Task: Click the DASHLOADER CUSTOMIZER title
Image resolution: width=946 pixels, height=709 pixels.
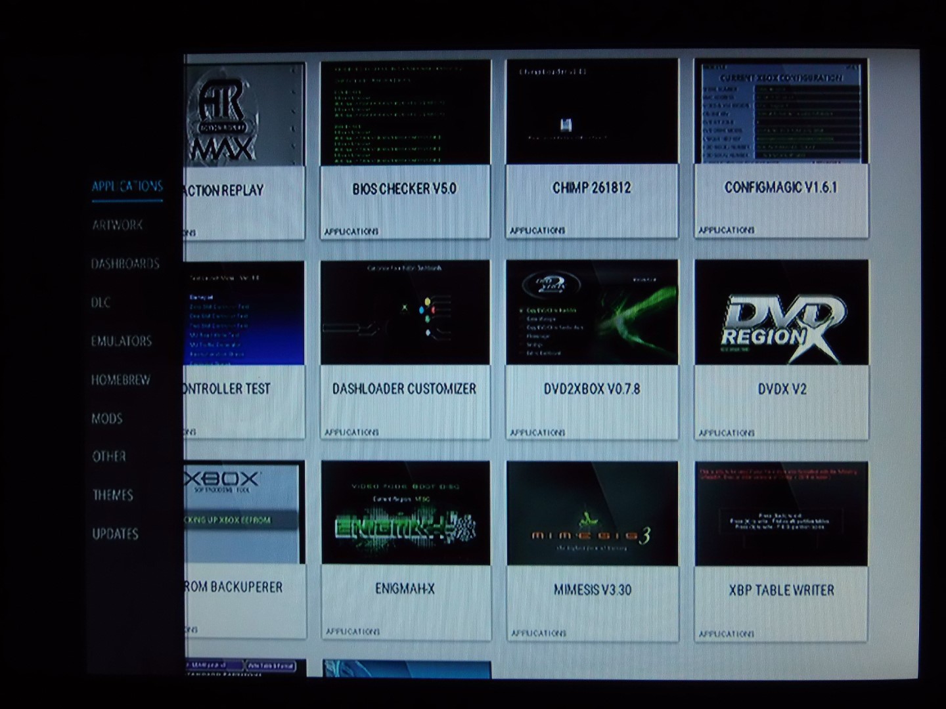Action: pos(404,389)
